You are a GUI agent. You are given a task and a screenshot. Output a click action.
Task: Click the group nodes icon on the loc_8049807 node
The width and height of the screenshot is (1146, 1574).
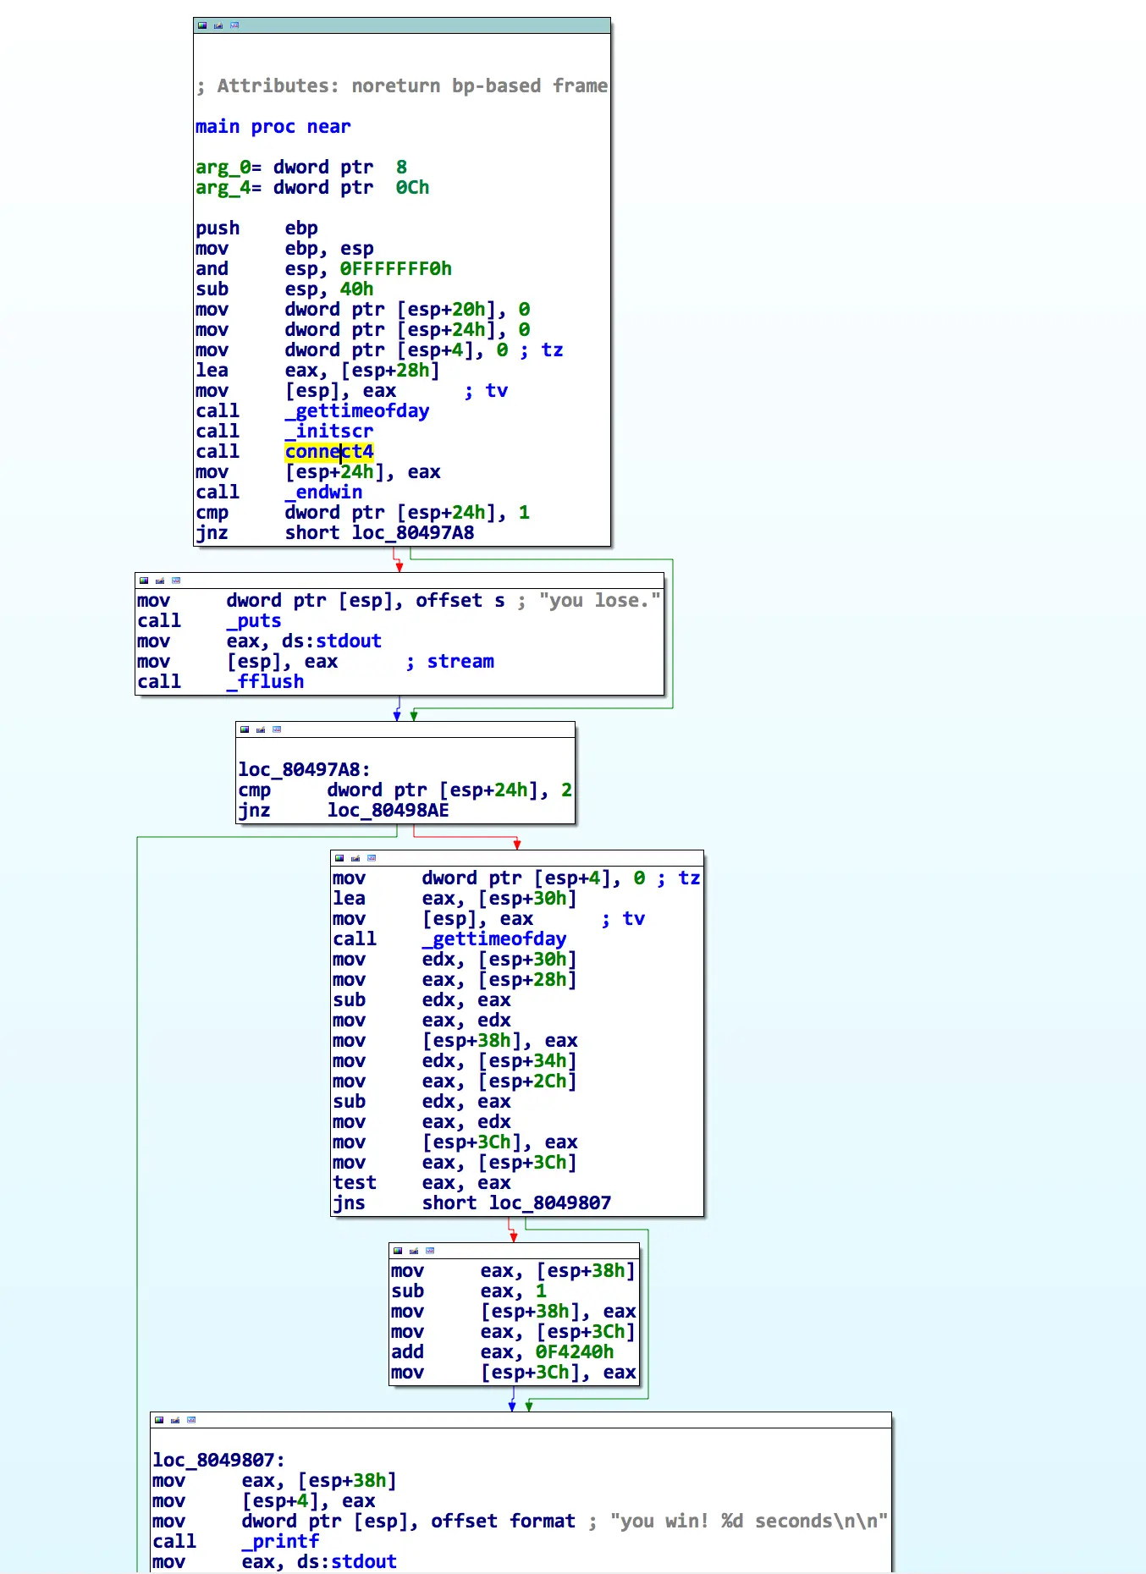tap(191, 1420)
